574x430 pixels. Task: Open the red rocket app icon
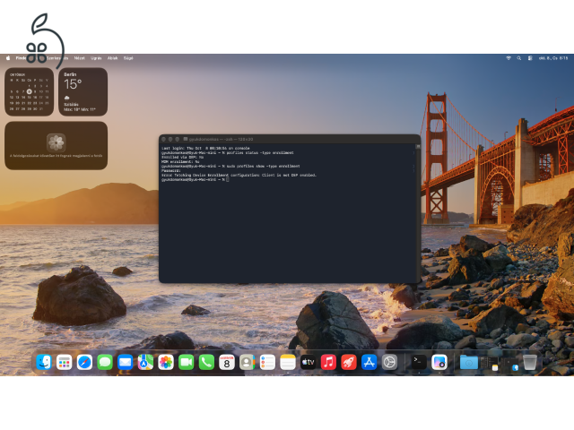(349, 362)
